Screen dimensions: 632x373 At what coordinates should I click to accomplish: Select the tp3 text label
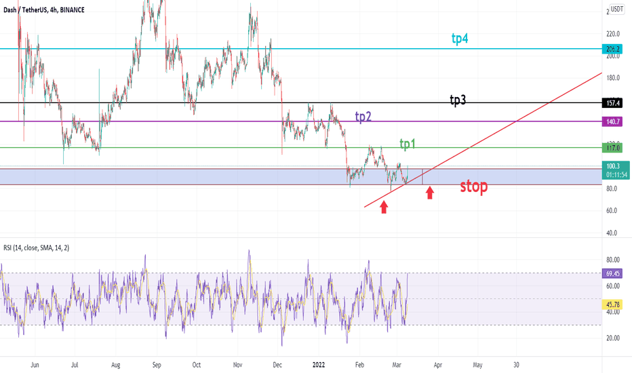coord(458,100)
